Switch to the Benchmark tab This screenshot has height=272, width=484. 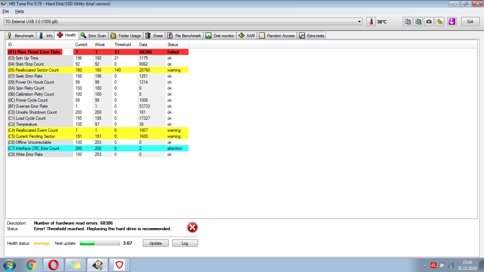click(21, 35)
